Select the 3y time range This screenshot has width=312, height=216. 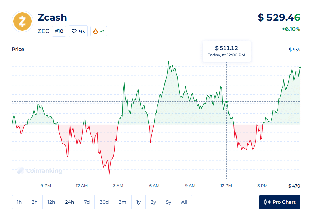coord(153,202)
